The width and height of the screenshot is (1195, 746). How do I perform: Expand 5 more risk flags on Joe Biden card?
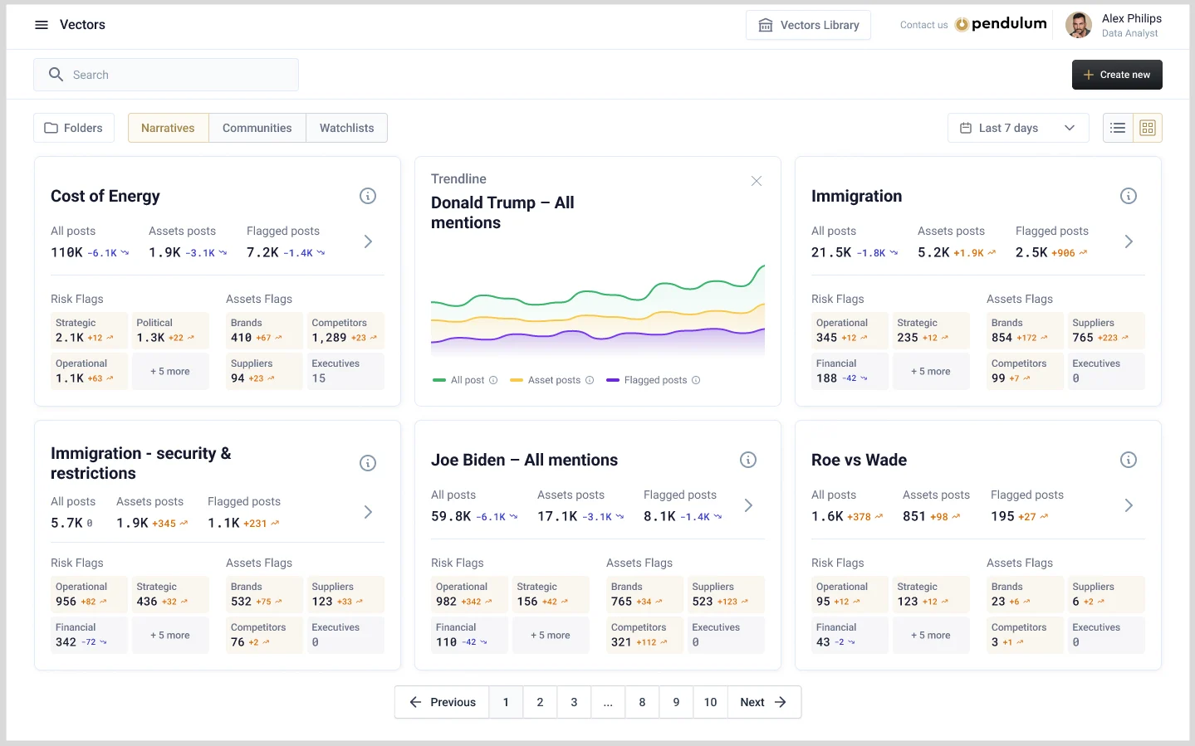point(551,634)
